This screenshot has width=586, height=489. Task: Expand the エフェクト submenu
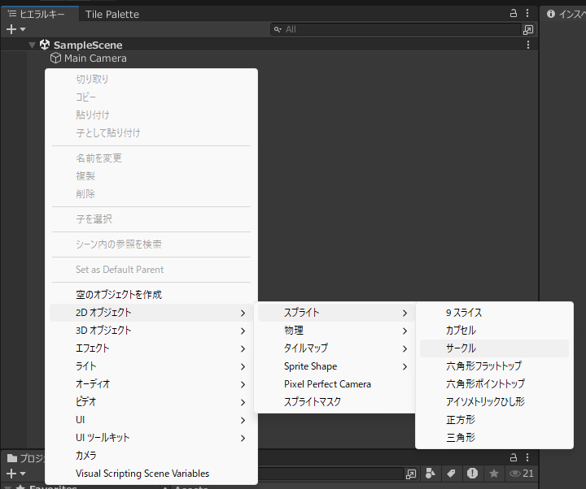151,348
